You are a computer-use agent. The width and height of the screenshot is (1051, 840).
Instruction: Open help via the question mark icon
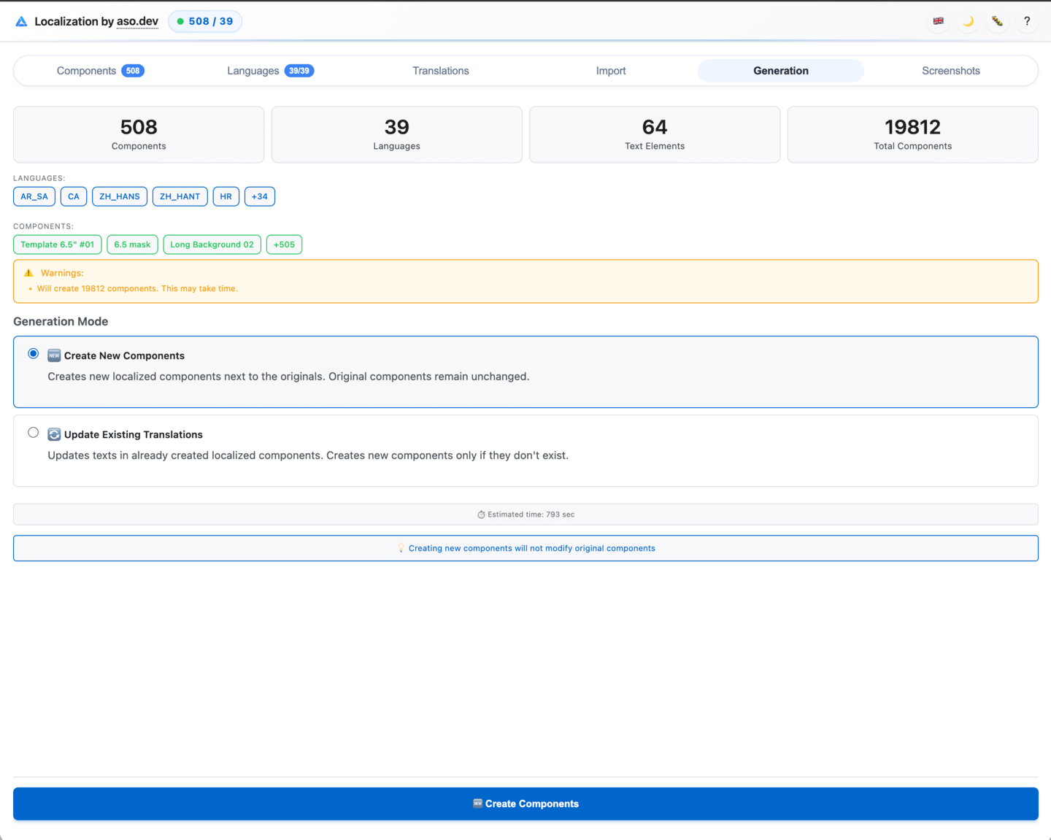(x=1027, y=21)
